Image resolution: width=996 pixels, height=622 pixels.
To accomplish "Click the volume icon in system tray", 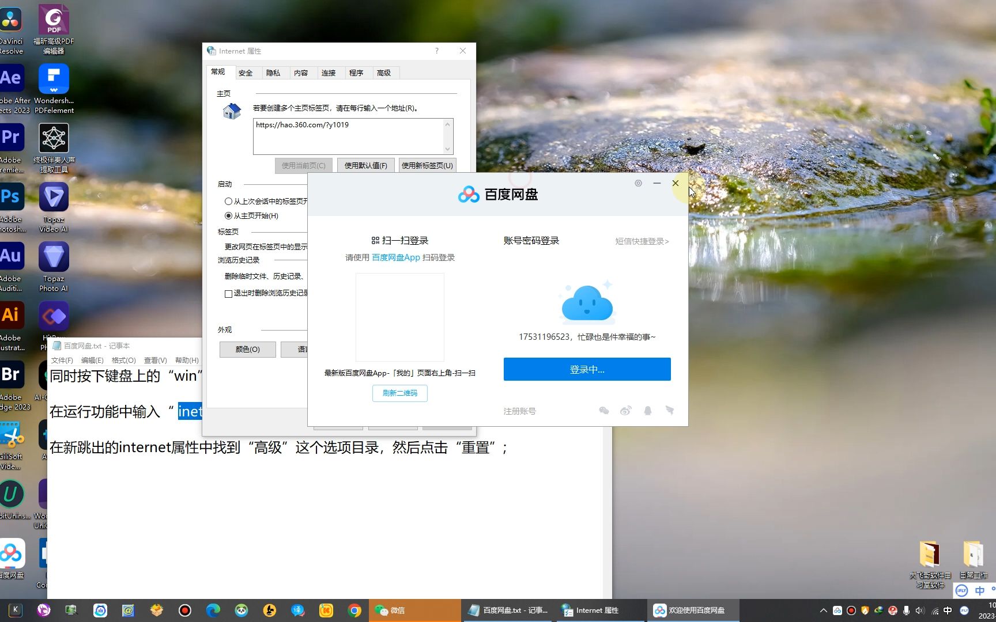I will (920, 610).
